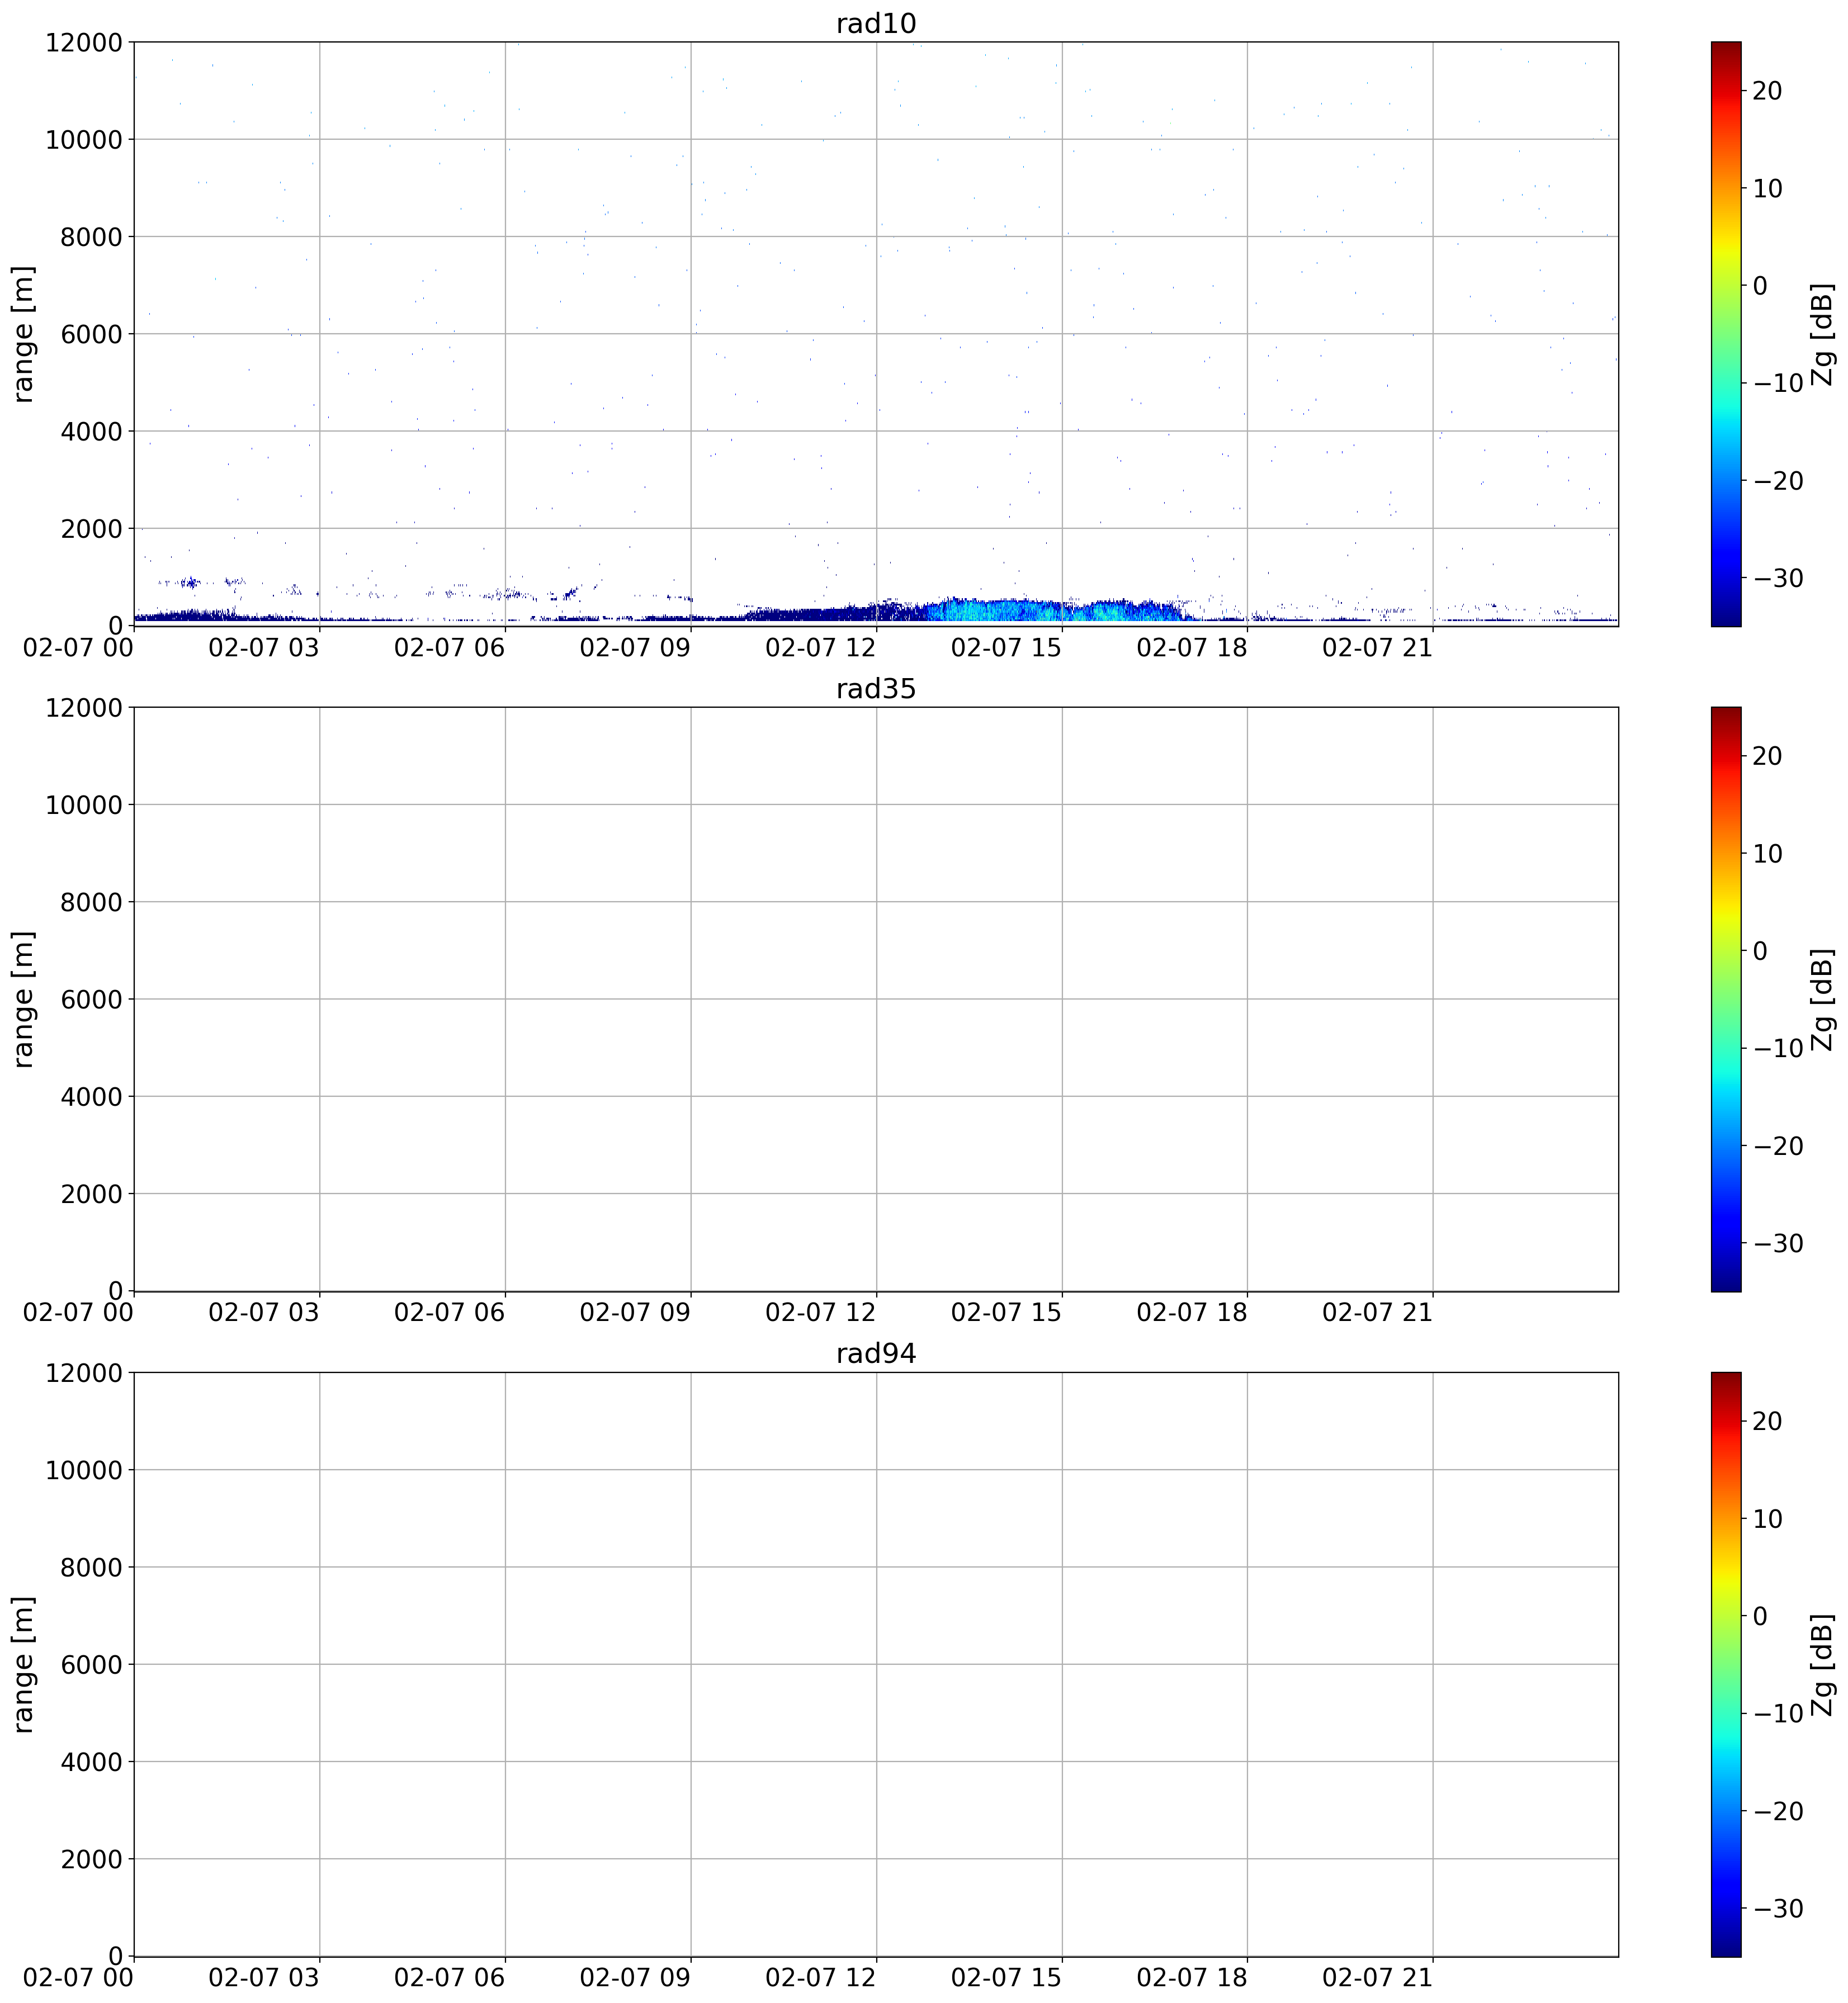The height and width of the screenshot is (2003, 1848).
Task: Click the 02-07 03 tick label under rad35
Action: 264,1313
